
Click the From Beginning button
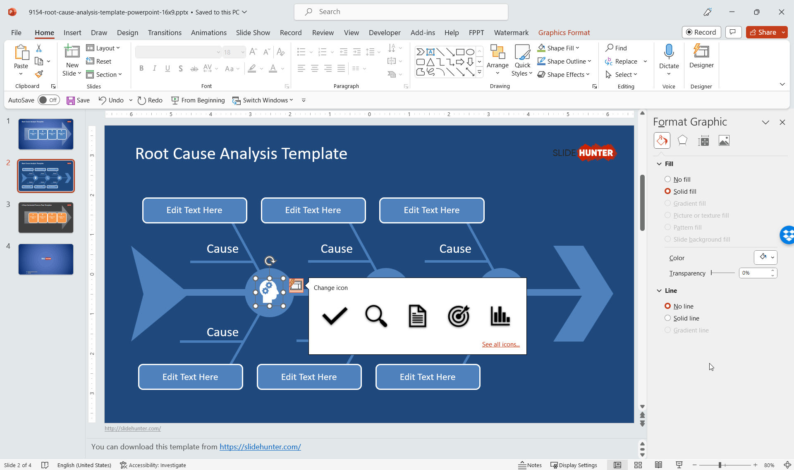tap(198, 100)
